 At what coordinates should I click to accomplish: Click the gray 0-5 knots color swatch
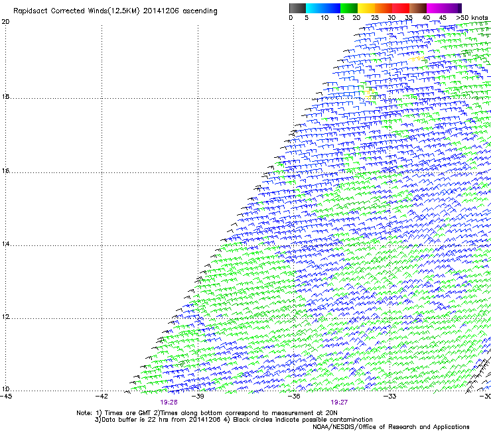pyautogui.click(x=297, y=8)
